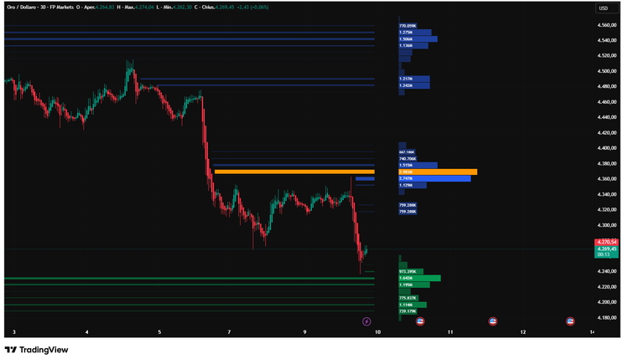The width and height of the screenshot is (623, 359).
Task: Click date 5 on the time axis
Action: [159, 332]
